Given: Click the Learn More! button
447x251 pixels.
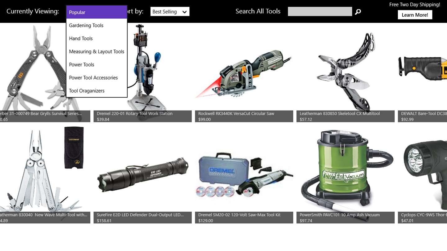Looking at the screenshot, I should 415,15.
